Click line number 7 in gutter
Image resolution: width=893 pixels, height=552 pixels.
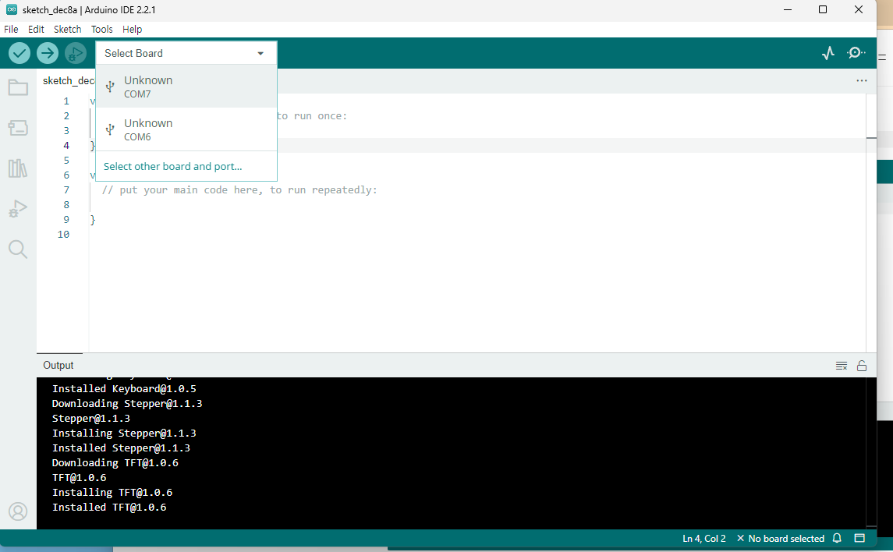(x=66, y=190)
